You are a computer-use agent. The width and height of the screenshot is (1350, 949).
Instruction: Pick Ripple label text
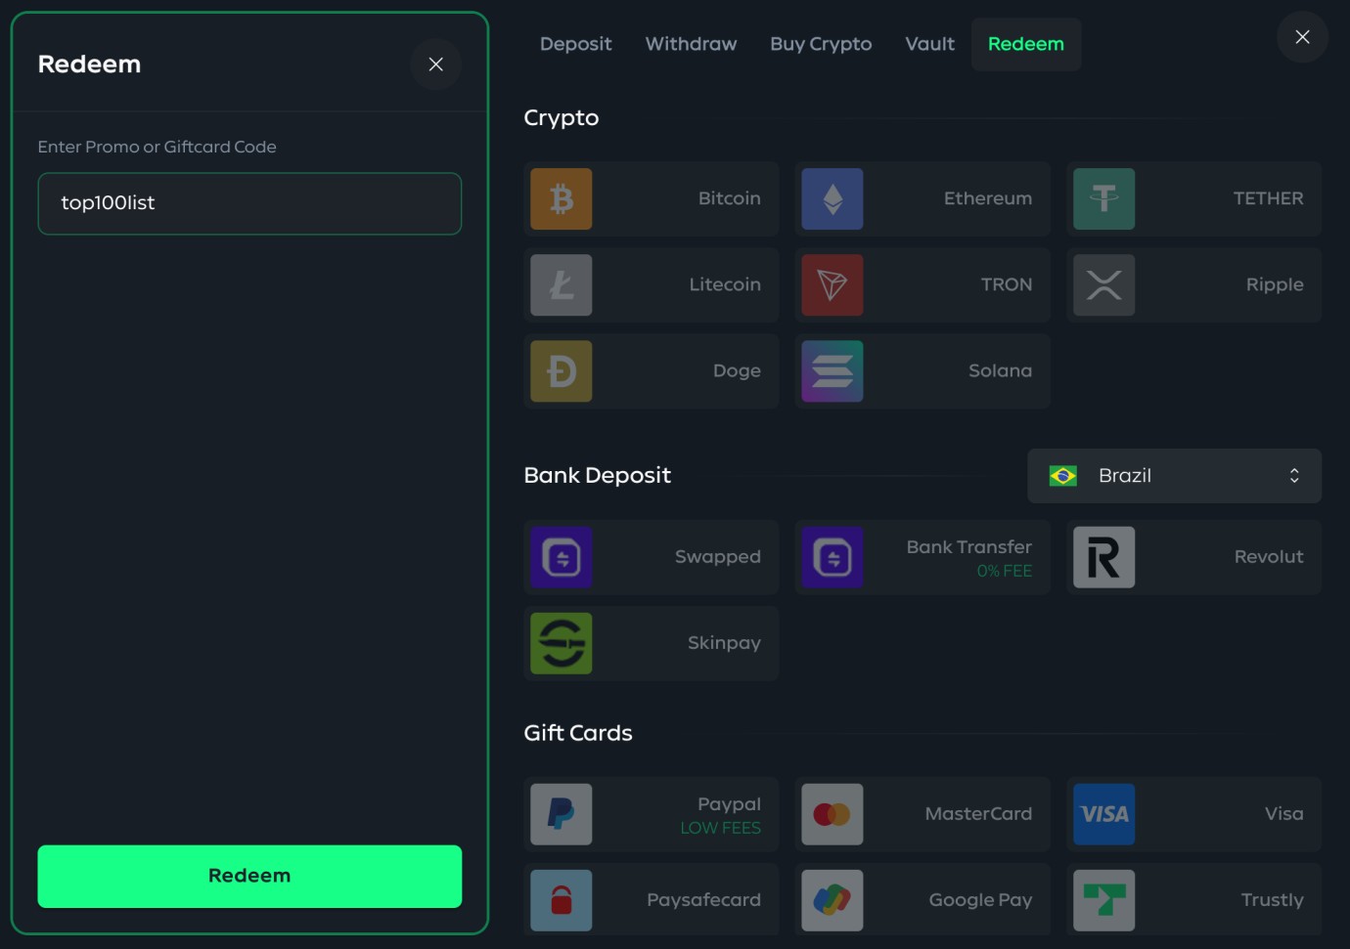(x=1275, y=284)
